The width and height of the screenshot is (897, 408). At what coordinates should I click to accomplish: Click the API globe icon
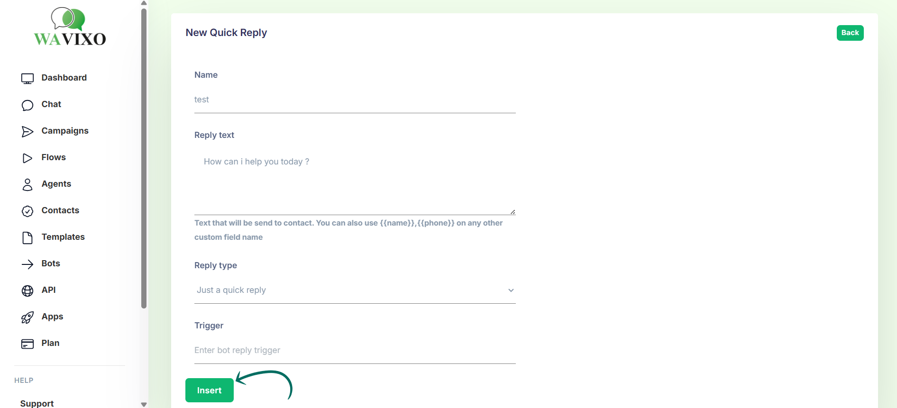(x=27, y=291)
